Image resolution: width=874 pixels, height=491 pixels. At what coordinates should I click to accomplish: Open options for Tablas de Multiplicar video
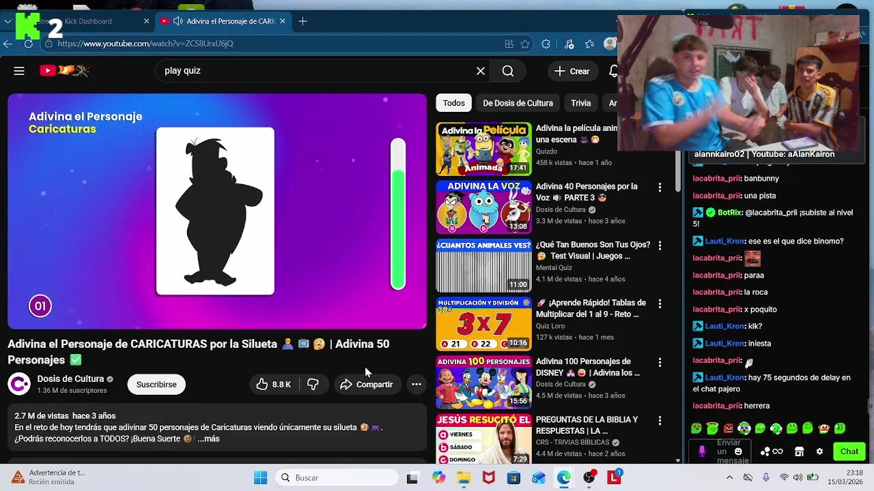pos(660,304)
